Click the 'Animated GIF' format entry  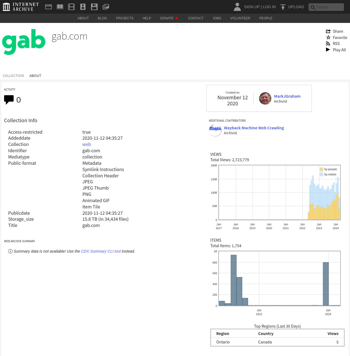pos(96,201)
